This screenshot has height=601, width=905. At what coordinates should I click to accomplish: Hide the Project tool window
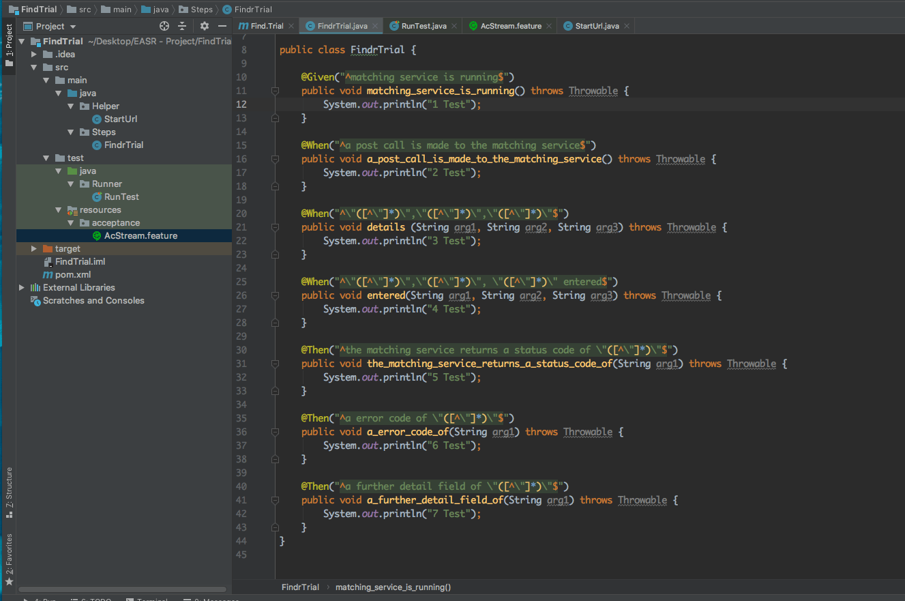(222, 26)
